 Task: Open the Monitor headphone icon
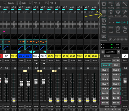pos(118,13)
